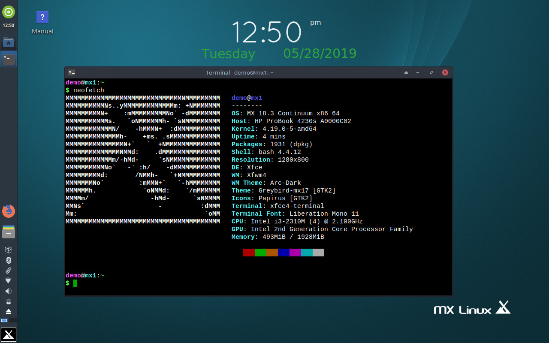
Task: Click the green logout arrow icon in the panel
Action: click(x=9, y=12)
